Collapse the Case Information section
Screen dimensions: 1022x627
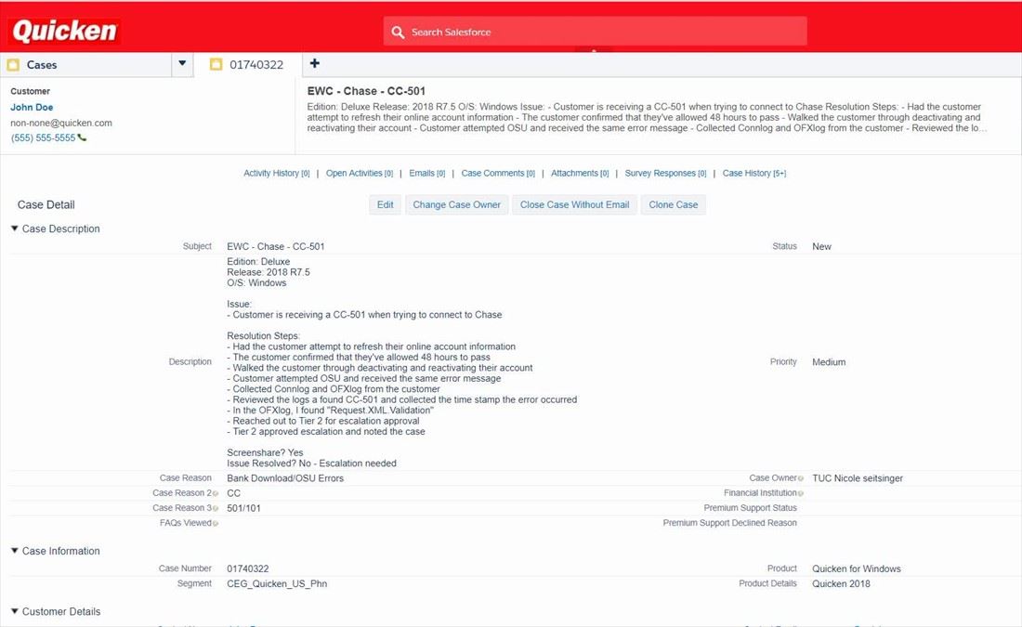tap(15, 551)
